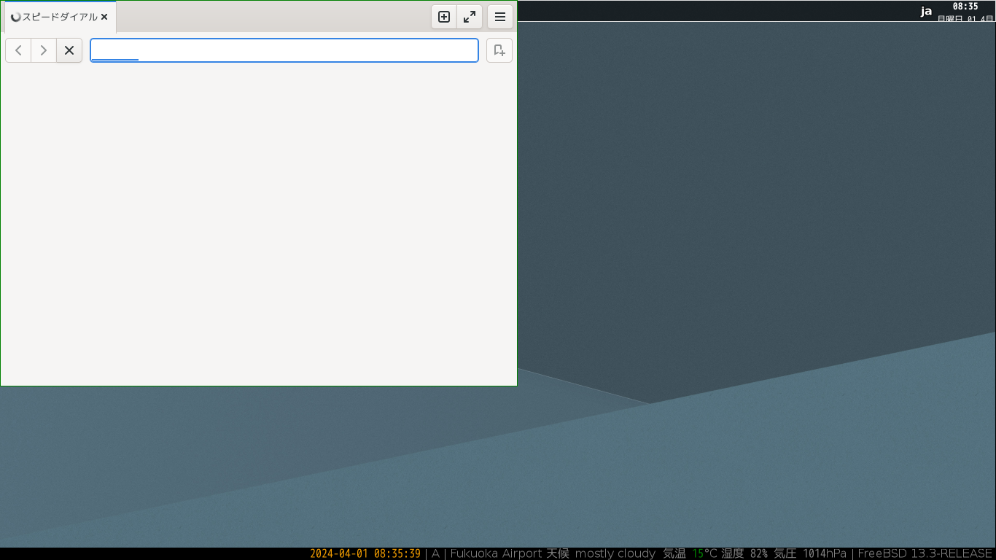Viewport: 996px width, 560px height.
Task: Focus the address bar field
Action: coord(284,50)
